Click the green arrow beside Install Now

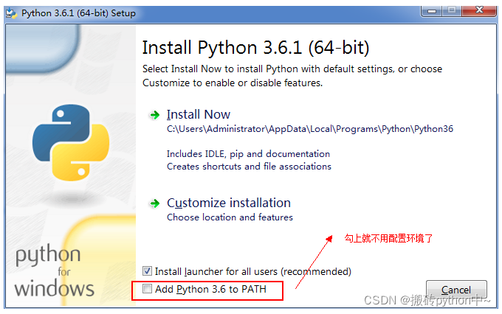point(154,115)
